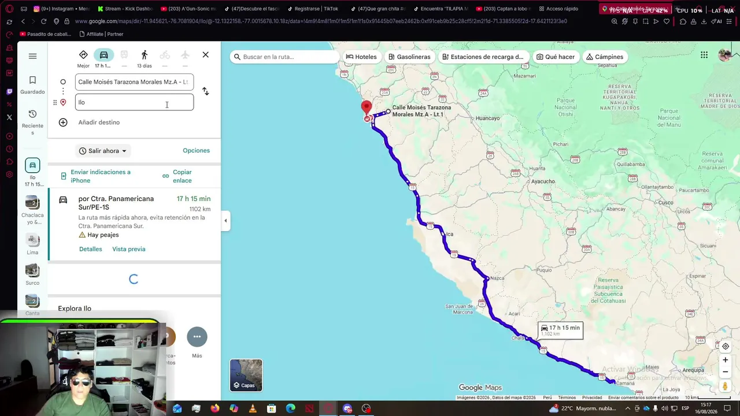Image resolution: width=740 pixels, height=416 pixels.
Task: Open the Google account avatar
Action: 724,55
